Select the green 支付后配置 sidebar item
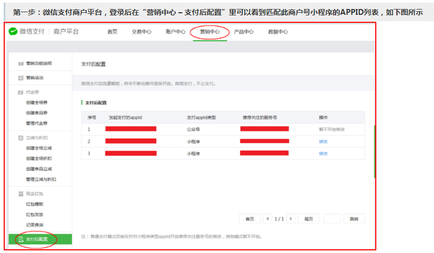Image resolution: width=434 pixels, height=253 pixels. pyautogui.click(x=40, y=239)
